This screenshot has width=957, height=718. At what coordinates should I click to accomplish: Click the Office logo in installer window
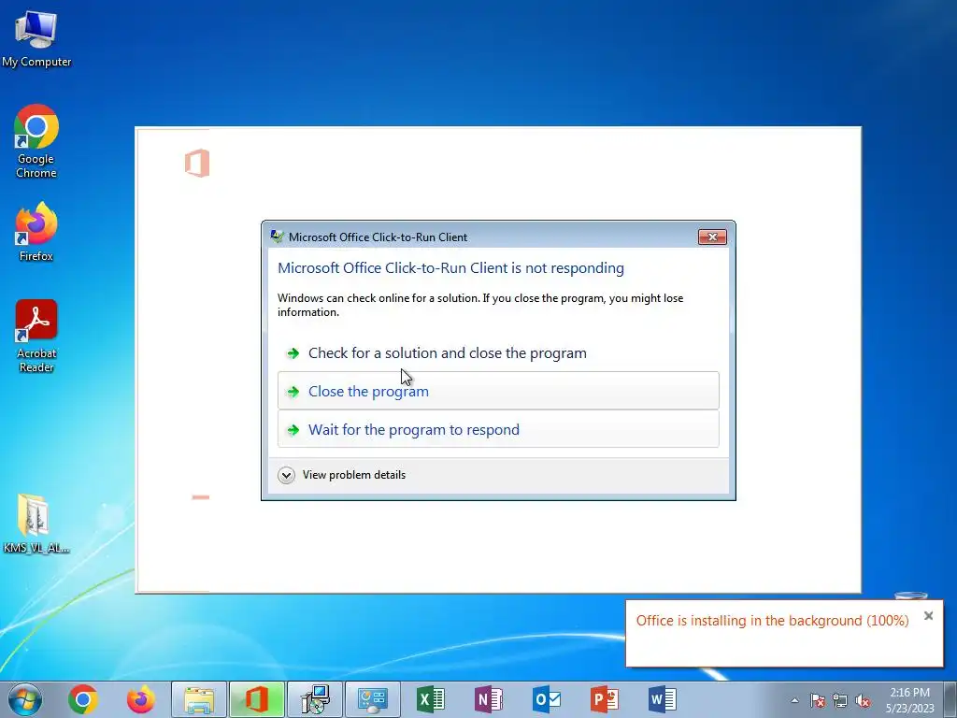(x=197, y=163)
